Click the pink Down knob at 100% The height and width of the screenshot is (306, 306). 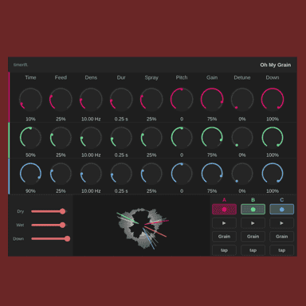(273, 100)
